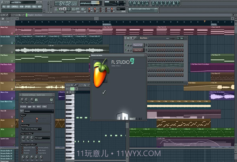Click the Stop transport button

[64, 9]
